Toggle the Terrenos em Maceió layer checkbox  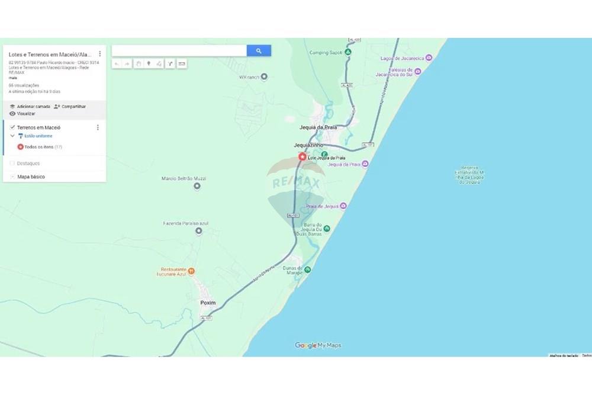click(12, 127)
